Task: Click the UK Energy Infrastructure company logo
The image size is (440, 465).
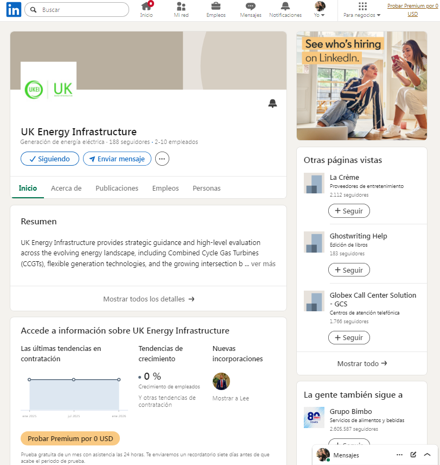Action: click(49, 89)
